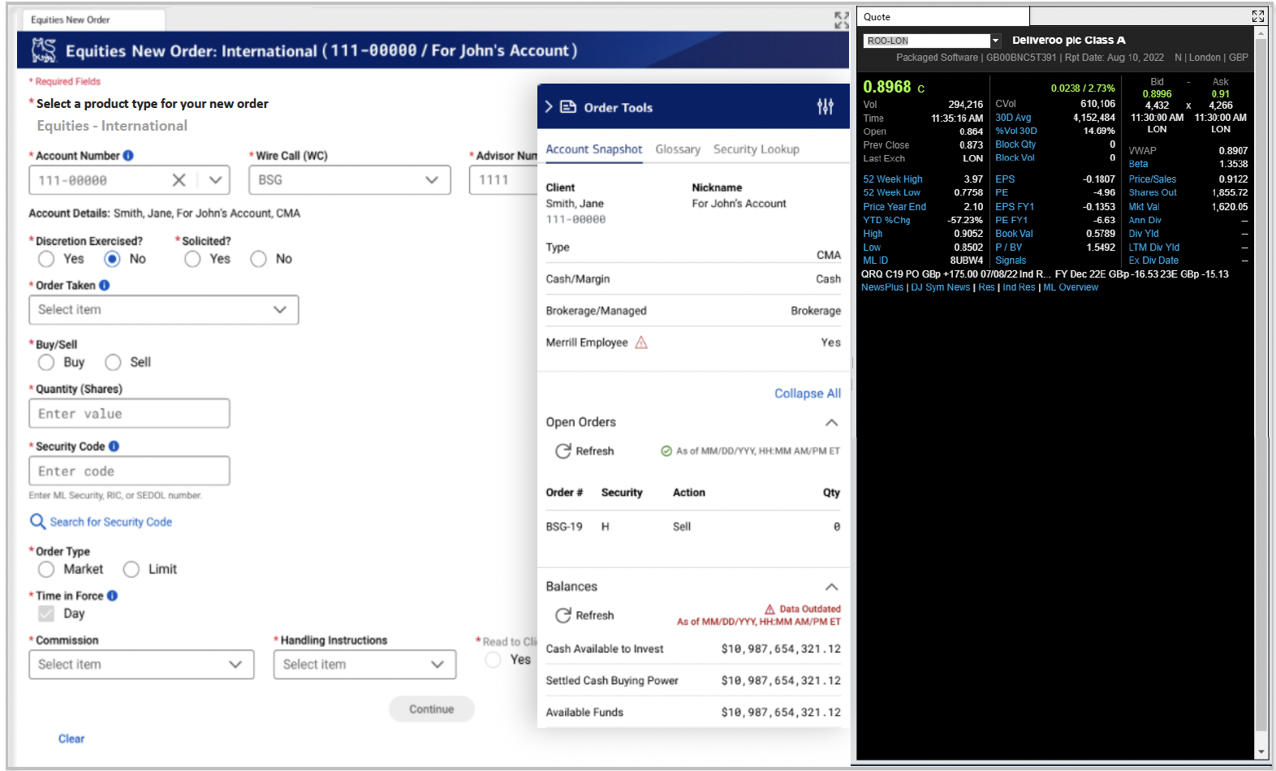The width and height of the screenshot is (1276, 771).
Task: Click the Account Number info icon
Action: (x=128, y=156)
